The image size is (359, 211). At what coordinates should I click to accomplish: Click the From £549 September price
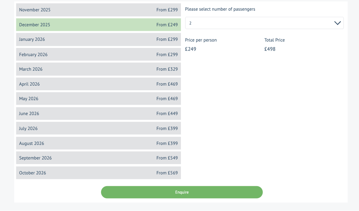tap(167, 158)
